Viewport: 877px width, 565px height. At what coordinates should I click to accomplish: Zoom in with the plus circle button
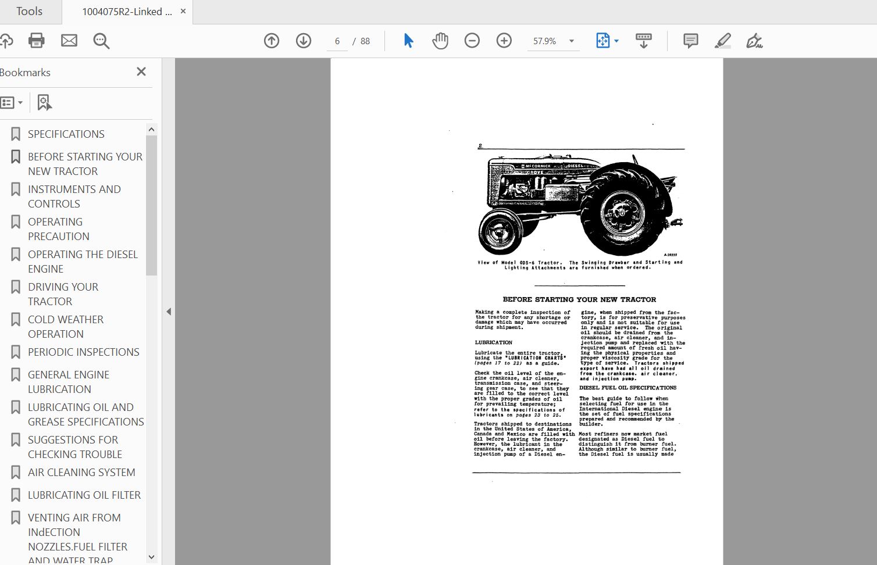coord(504,41)
